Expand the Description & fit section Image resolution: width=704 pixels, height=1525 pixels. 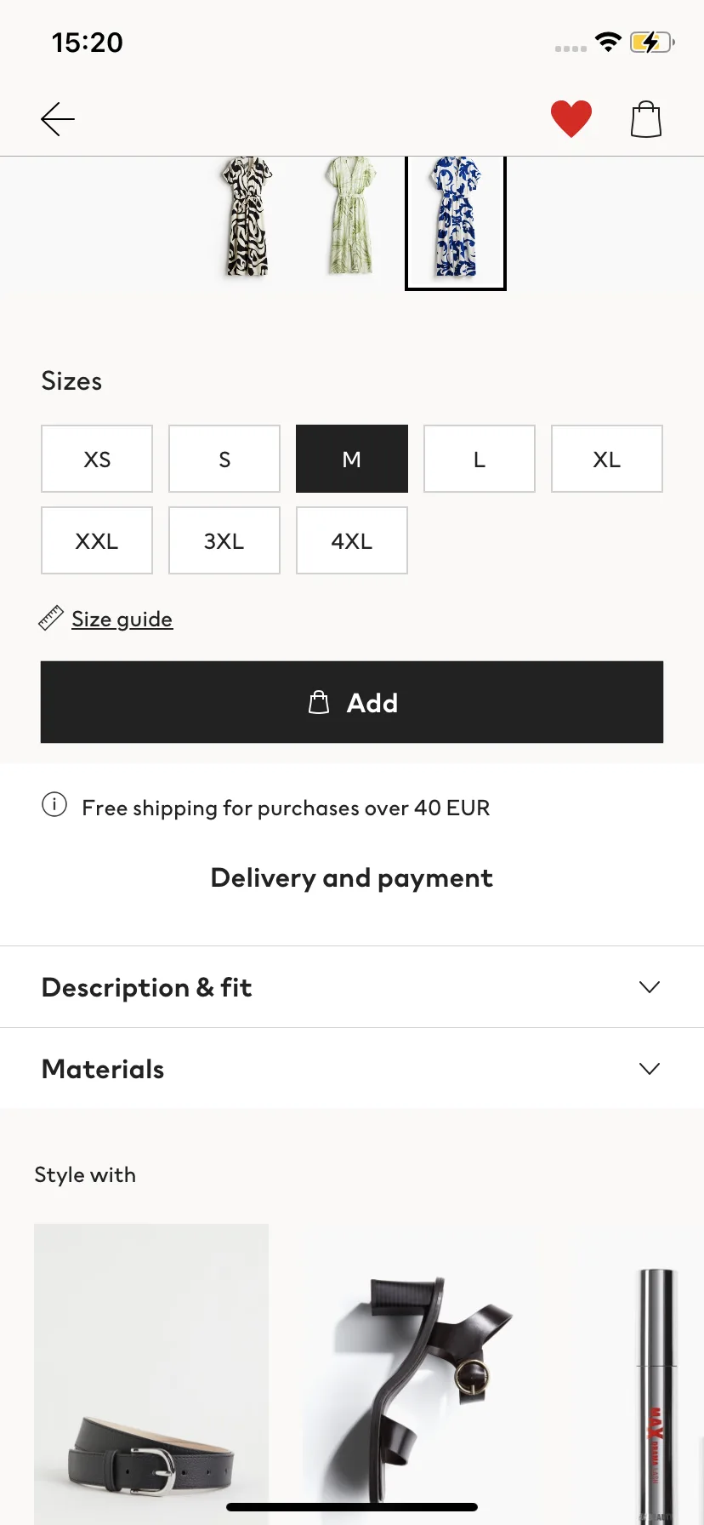click(352, 987)
